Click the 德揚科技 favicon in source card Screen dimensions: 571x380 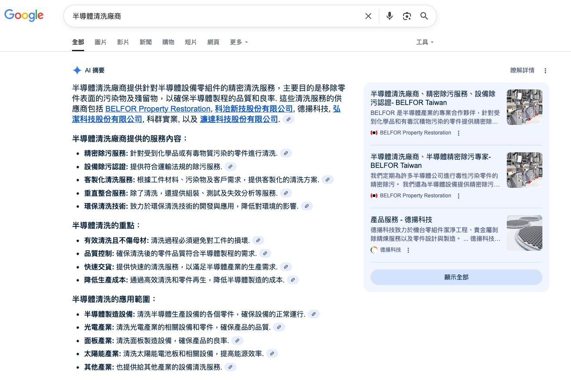pyautogui.click(x=374, y=250)
